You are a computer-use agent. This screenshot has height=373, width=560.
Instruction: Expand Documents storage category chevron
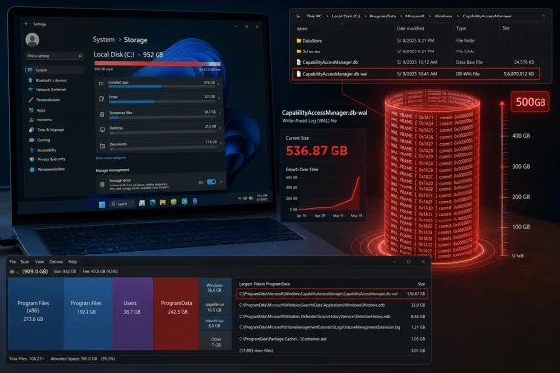coord(220,143)
